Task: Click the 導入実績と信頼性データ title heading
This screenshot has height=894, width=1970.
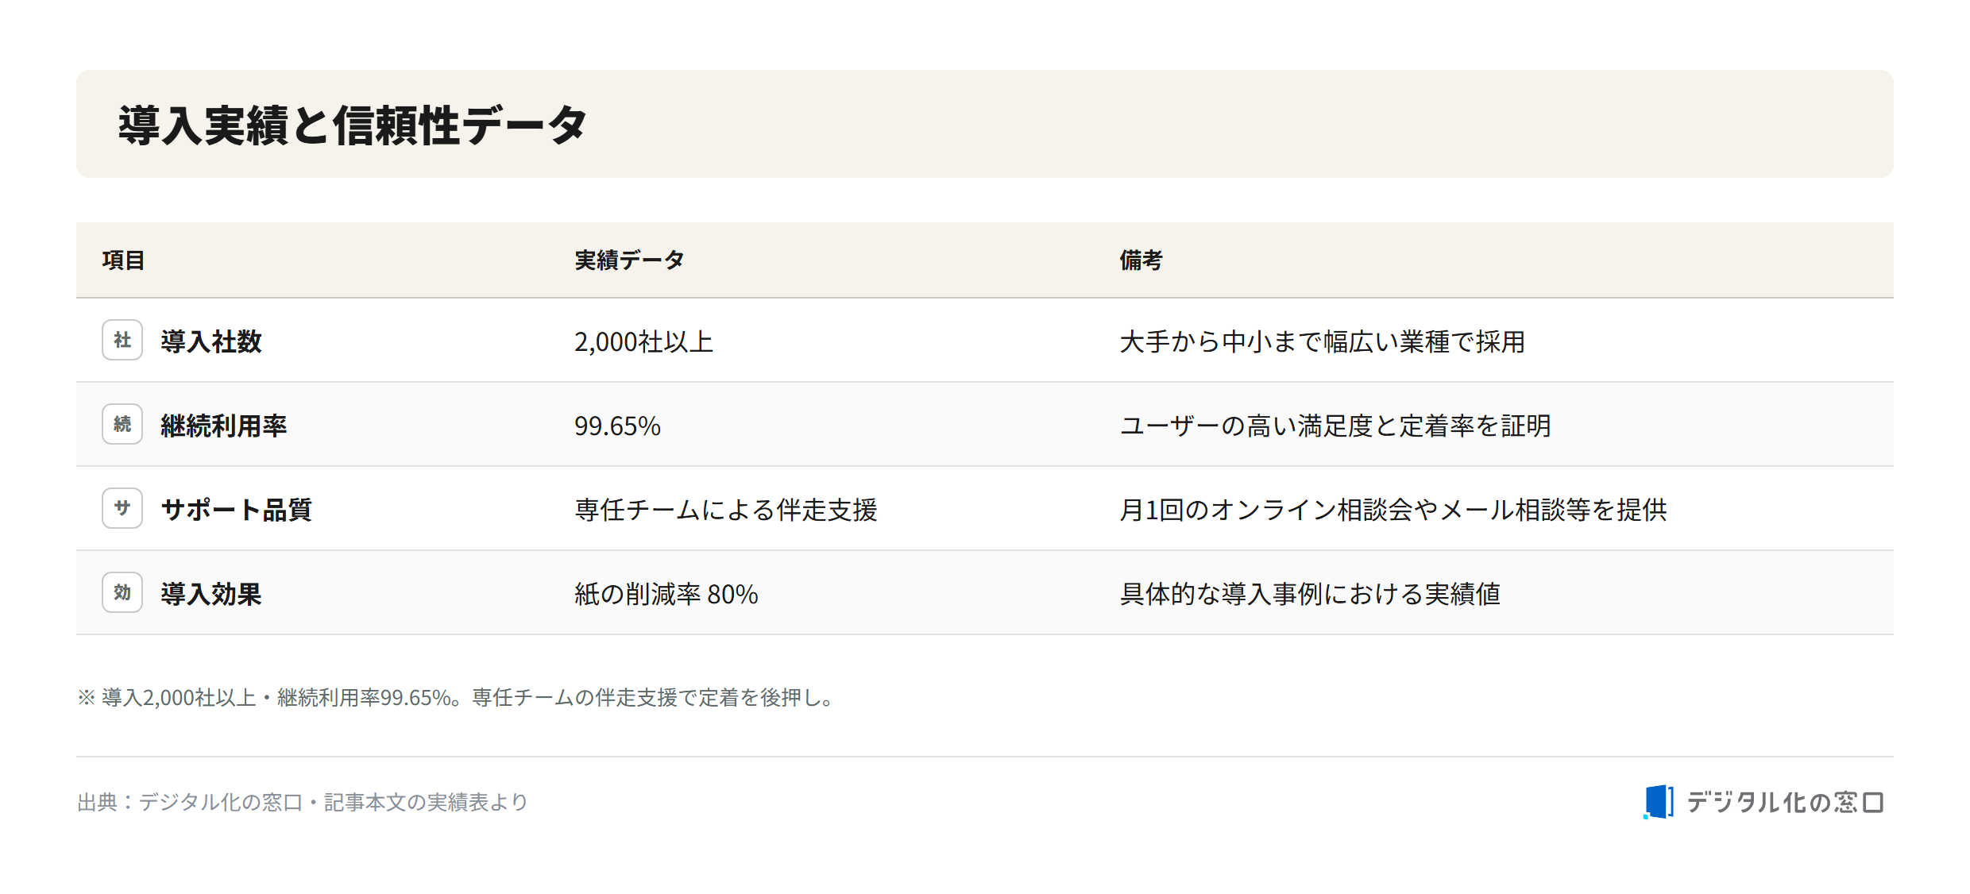Action: (x=353, y=125)
